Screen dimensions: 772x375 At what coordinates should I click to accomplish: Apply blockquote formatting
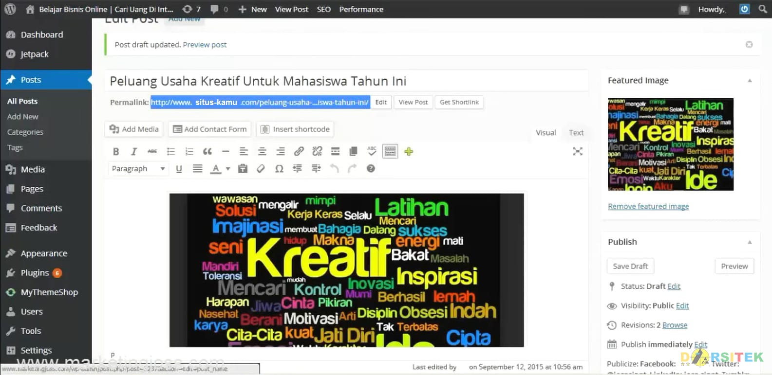click(x=207, y=151)
